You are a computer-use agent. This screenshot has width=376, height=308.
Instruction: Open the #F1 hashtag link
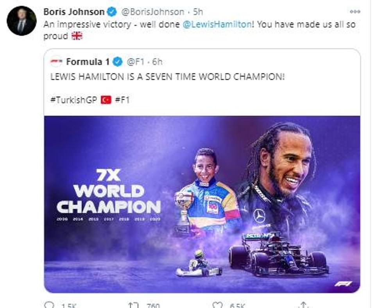click(x=122, y=100)
